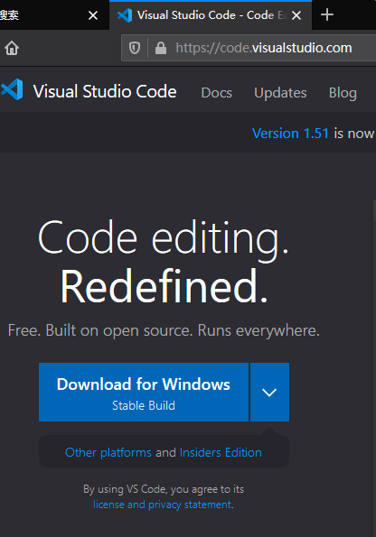Open the Docs menu item
Screen dimensions: 376x537
click(x=217, y=93)
